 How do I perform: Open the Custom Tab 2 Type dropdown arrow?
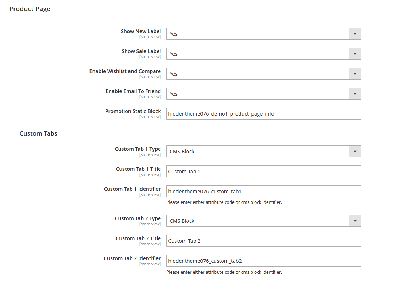[x=354, y=221]
